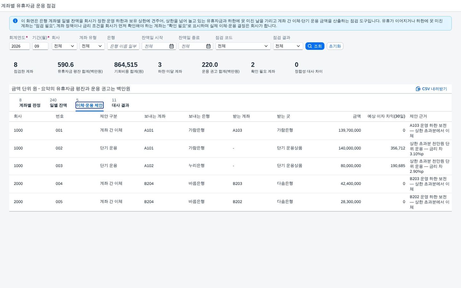Screen dimensions: 461x288
Task: Click the 보내는 계좌 column header
Action: pyautogui.click(x=155, y=116)
